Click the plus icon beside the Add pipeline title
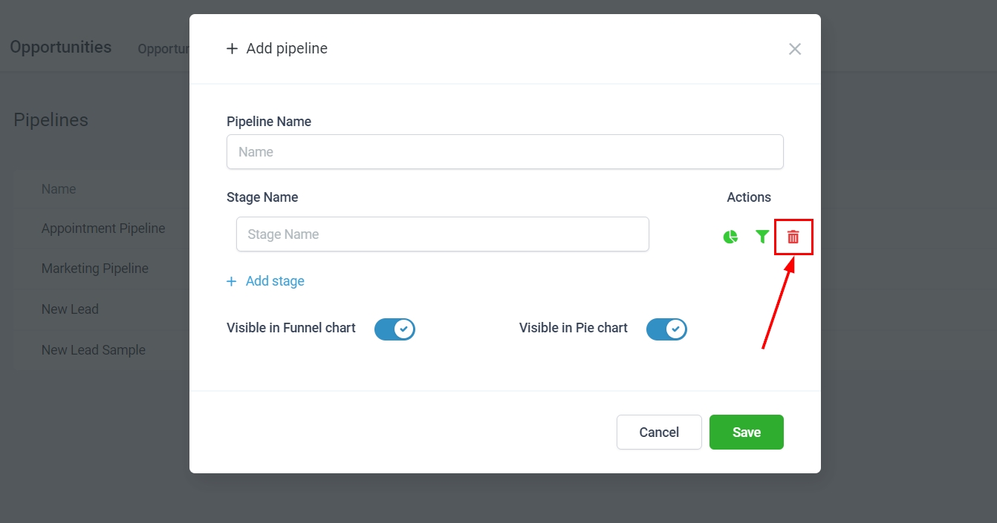The width and height of the screenshot is (997, 523). (232, 49)
